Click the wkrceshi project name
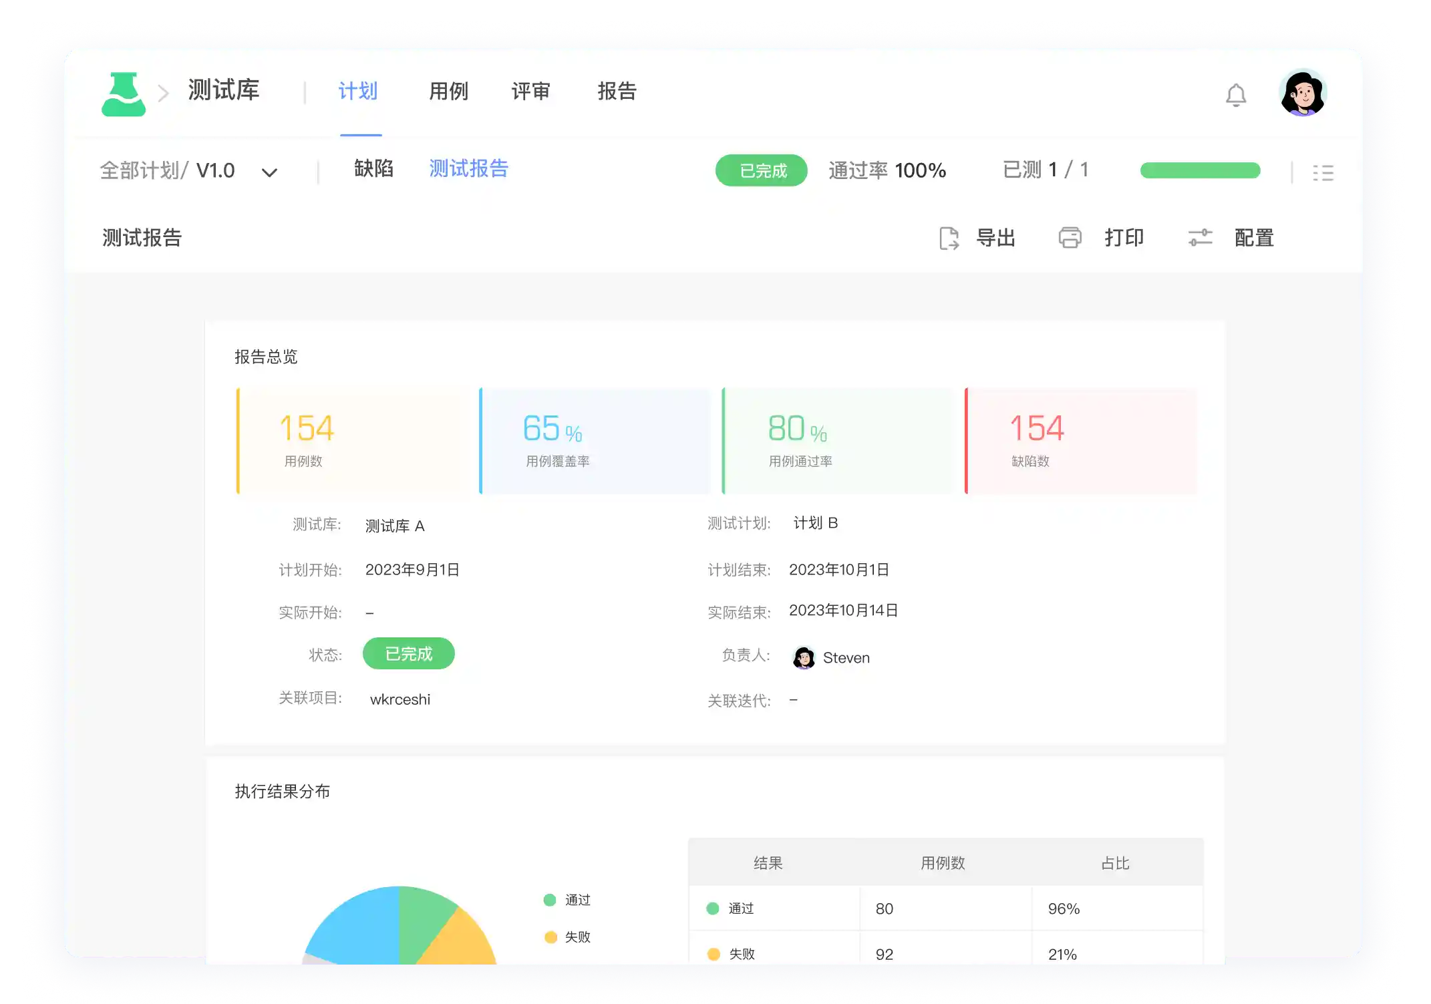This screenshot has width=1431, height=1004. click(x=400, y=699)
